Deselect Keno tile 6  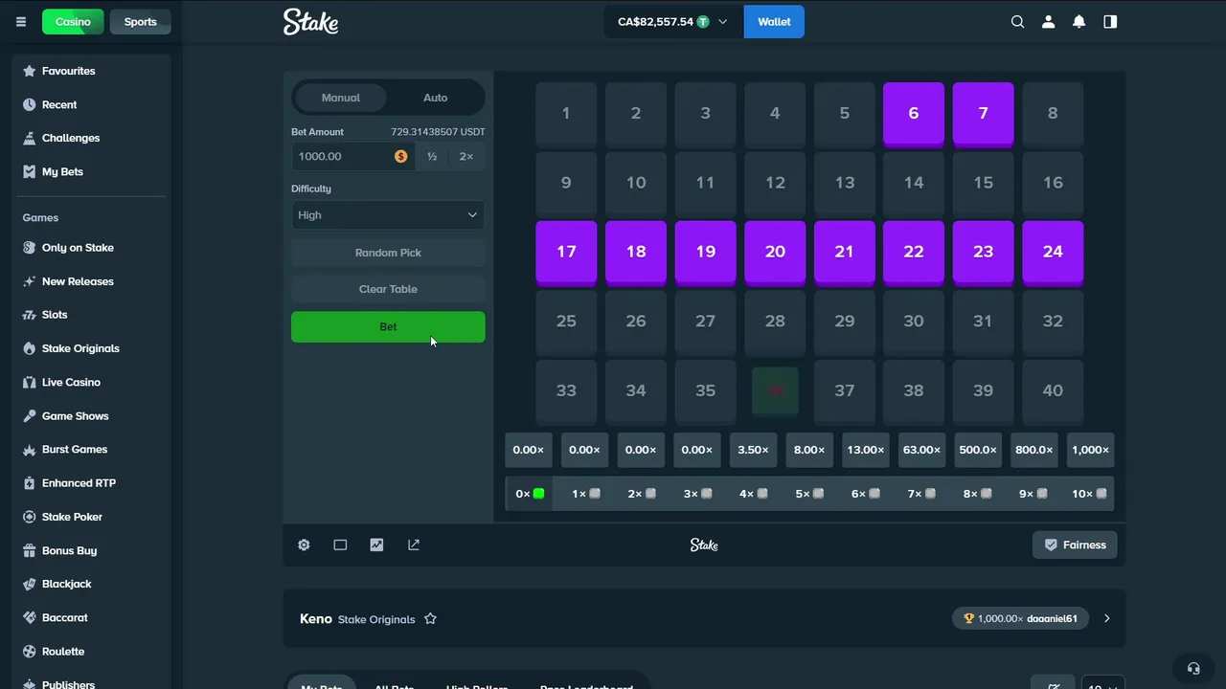914,114
